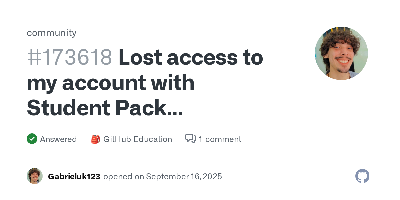Viewport: 400px width, 200px height.
Task: Click the backpack emoji beside GitHub Education
Action: coord(96,139)
